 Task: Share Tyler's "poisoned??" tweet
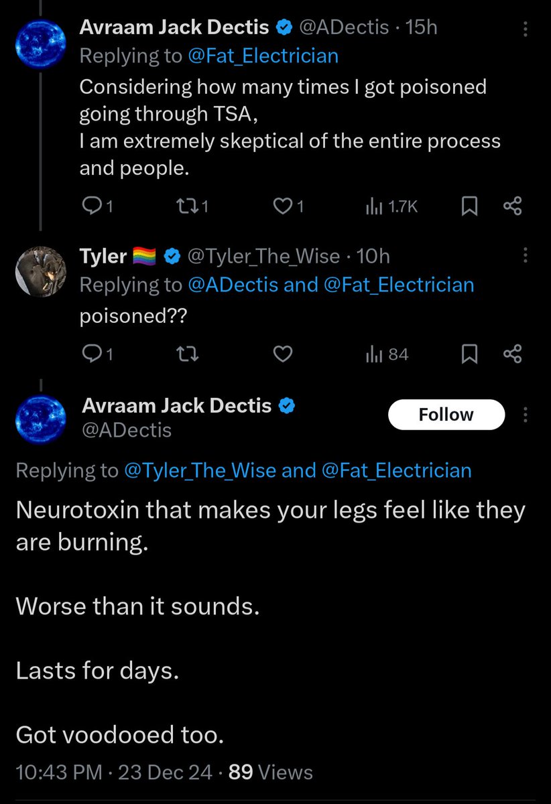pos(513,354)
